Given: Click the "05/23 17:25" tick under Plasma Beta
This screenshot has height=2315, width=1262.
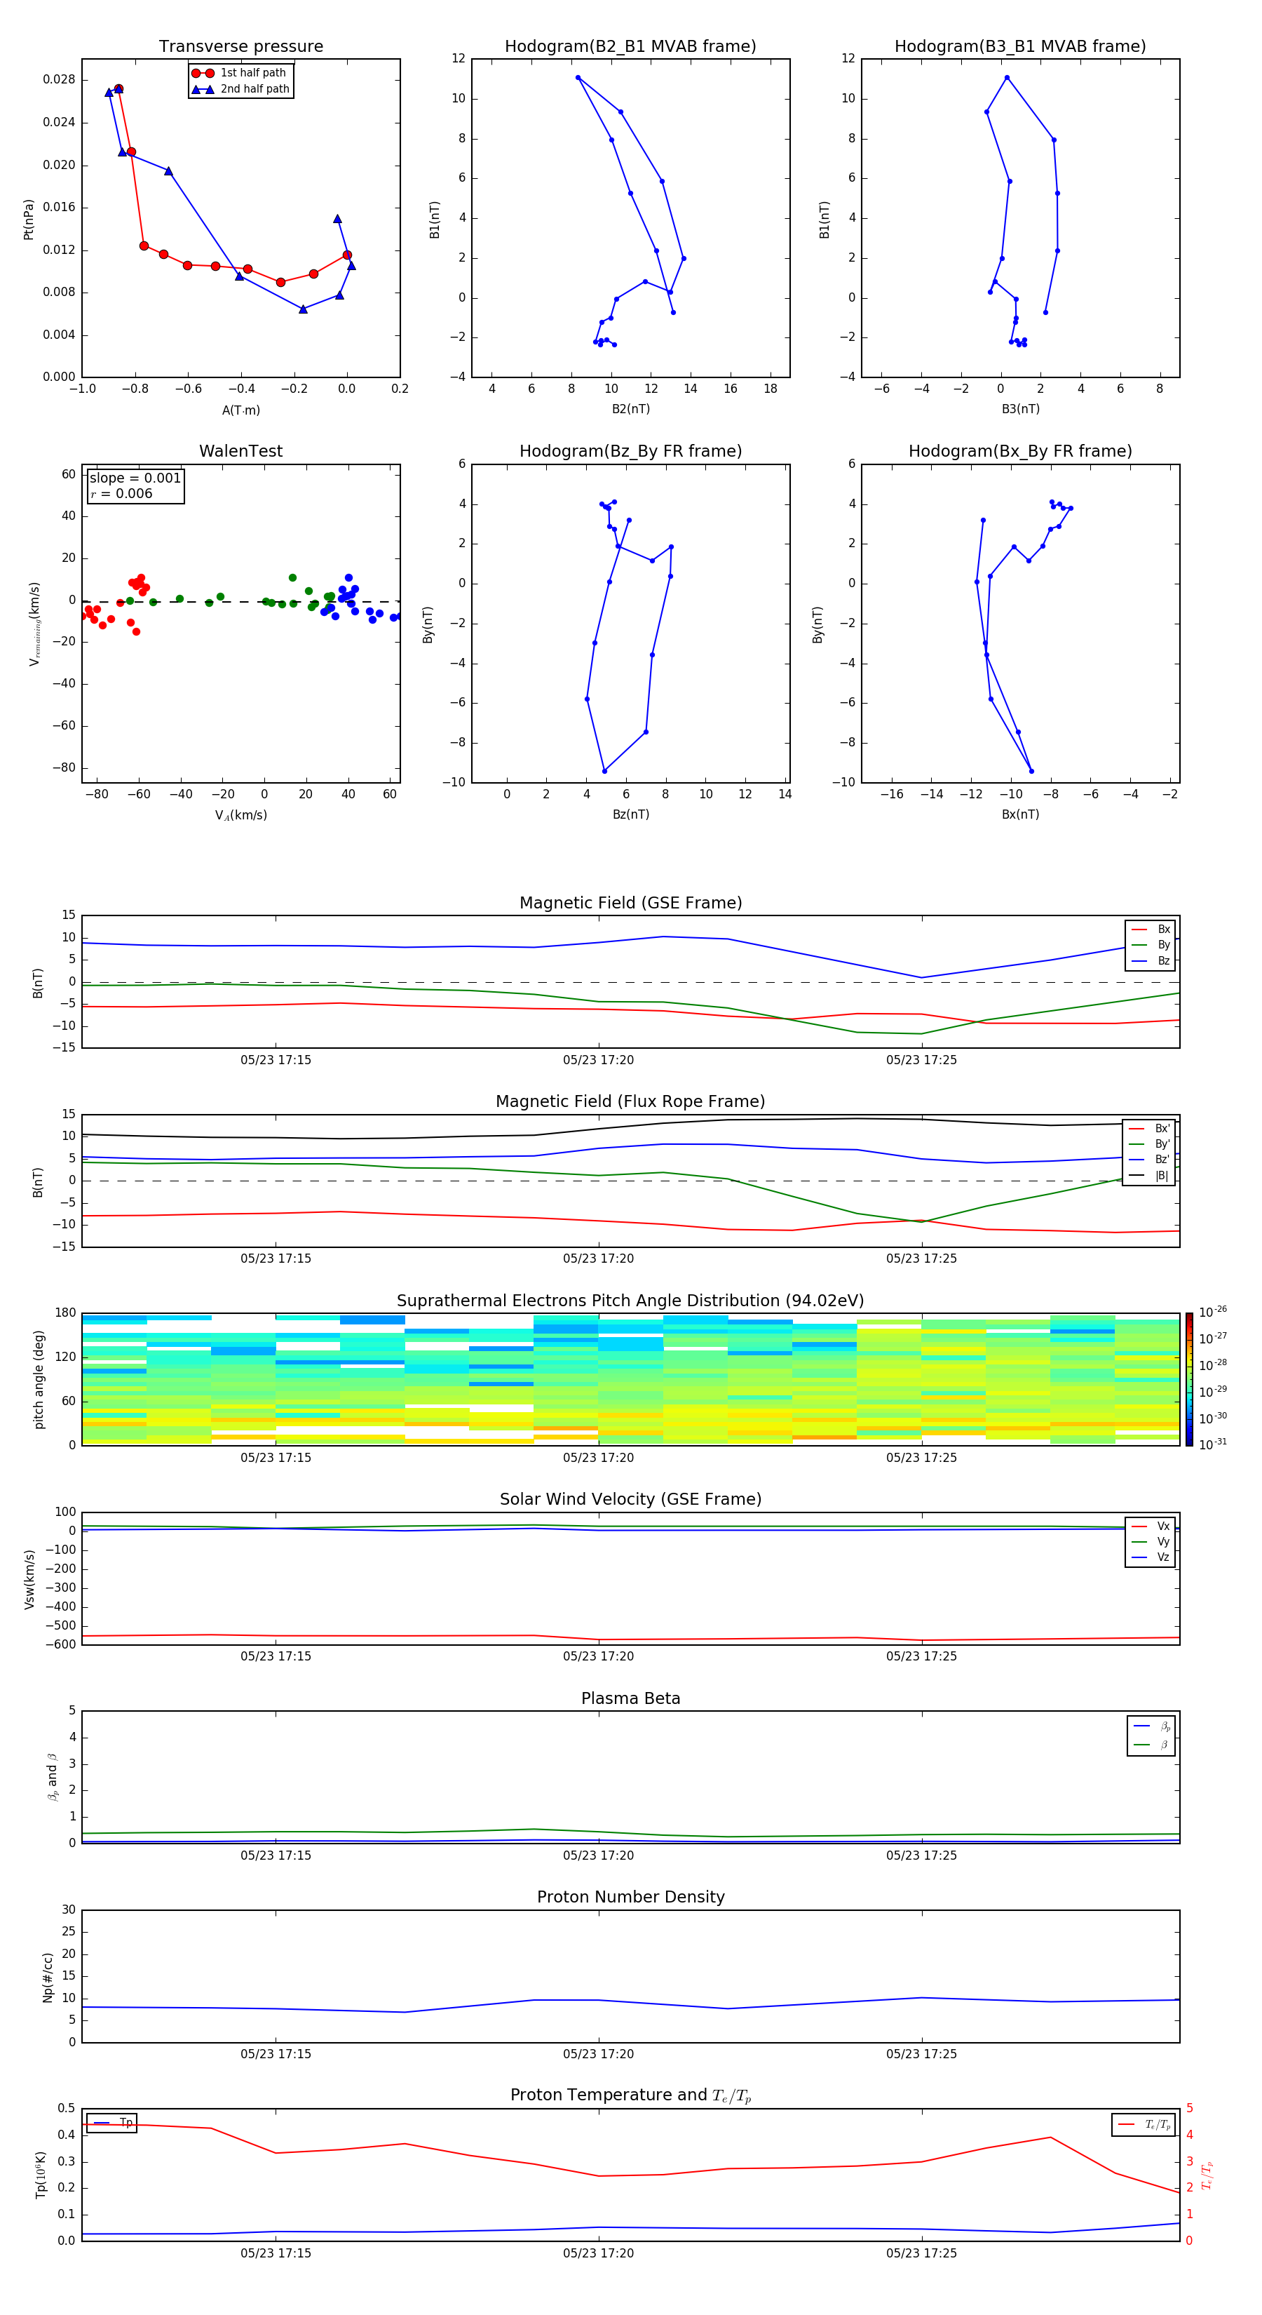Looking at the screenshot, I should coord(921,1855).
